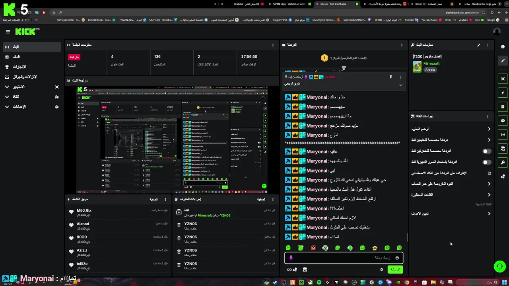Open the hamburger menu beside the Kick logo
Screen dimensions: 509x286
8,32
